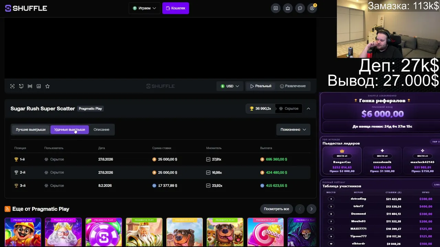This screenshot has height=247, width=440.
Task: Collapse the Sugar Rush Super Scatter panel
Action: 308,108
